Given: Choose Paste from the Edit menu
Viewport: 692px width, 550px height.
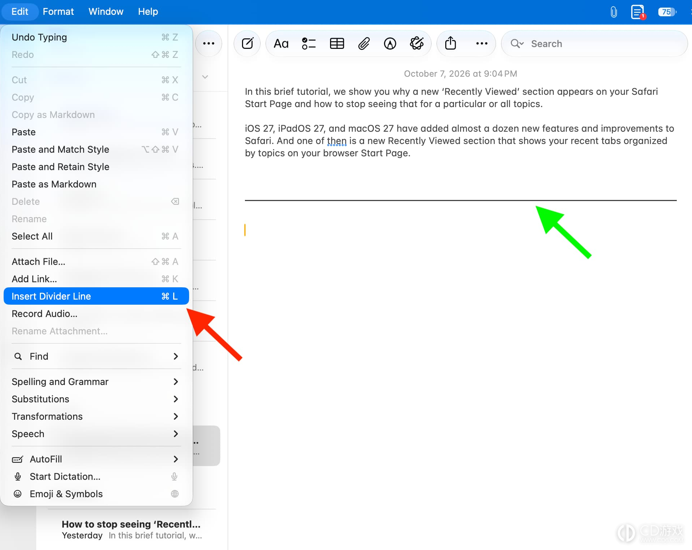Looking at the screenshot, I should [x=96, y=132].
